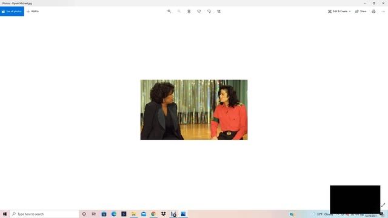The image size is (388, 218).
Task: Click the zoom out magnifier icon
Action: pos(179,12)
